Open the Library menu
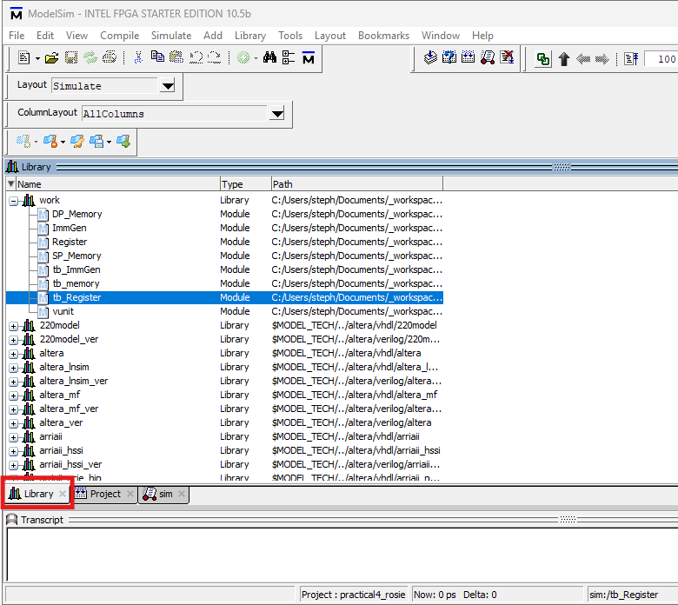The image size is (678, 605). click(250, 36)
